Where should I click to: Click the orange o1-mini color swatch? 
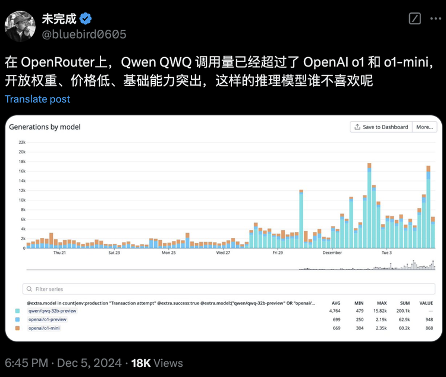point(17,328)
